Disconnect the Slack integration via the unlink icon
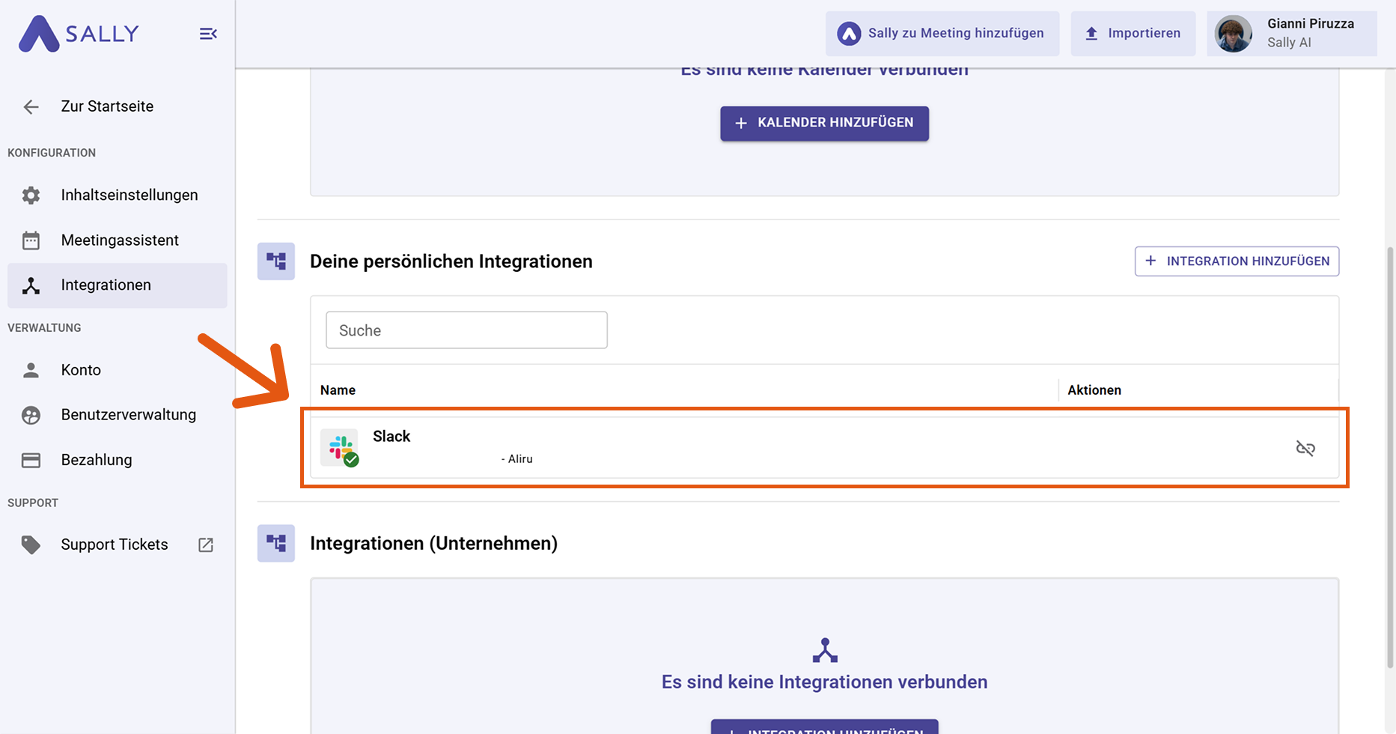Screen dimensions: 1396x734 (1305, 447)
